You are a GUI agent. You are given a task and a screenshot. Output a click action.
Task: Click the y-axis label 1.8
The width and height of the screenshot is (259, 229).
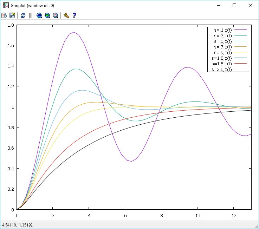pyautogui.click(x=11, y=25)
